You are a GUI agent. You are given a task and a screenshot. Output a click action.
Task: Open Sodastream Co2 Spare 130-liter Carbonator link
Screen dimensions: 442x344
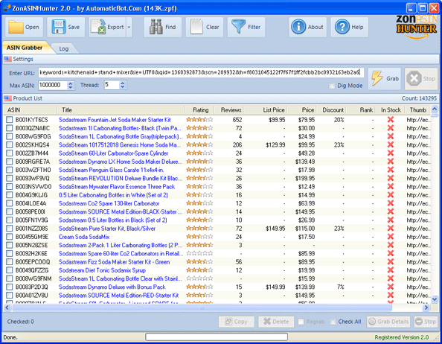click(109, 203)
